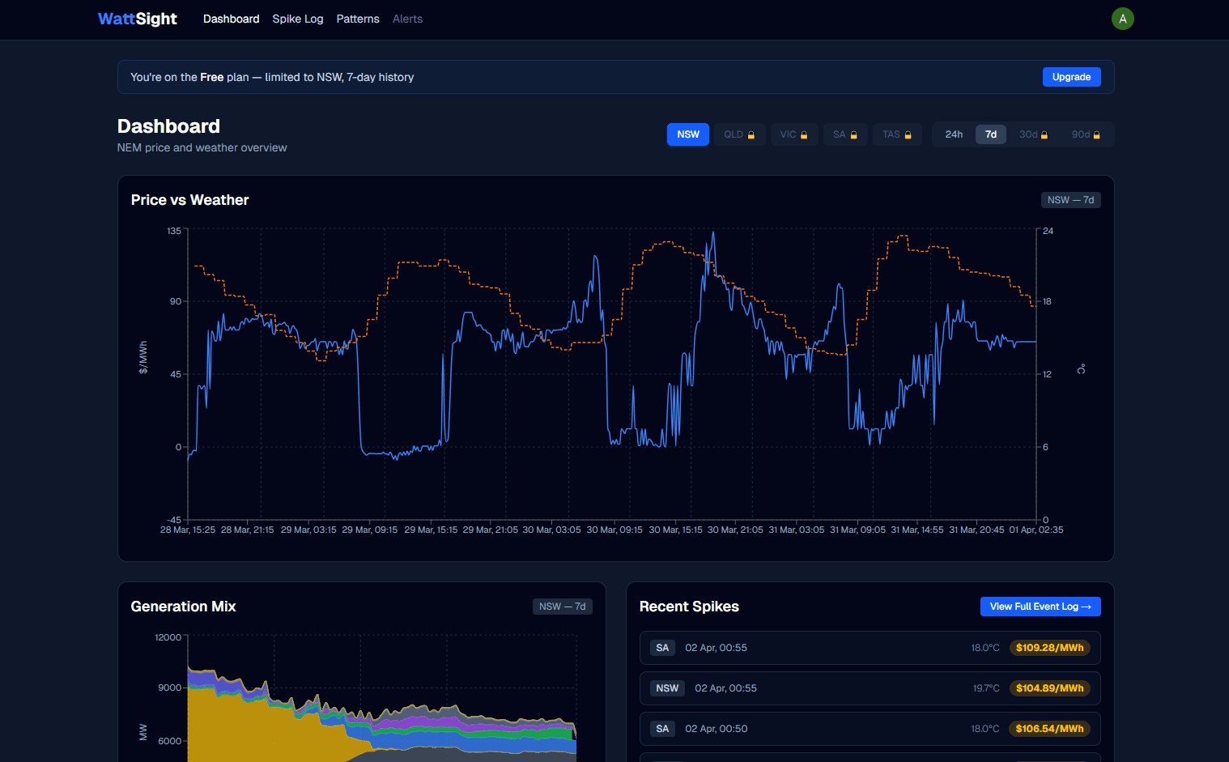
Task: Click the Price vs Weather heading
Action: (189, 200)
